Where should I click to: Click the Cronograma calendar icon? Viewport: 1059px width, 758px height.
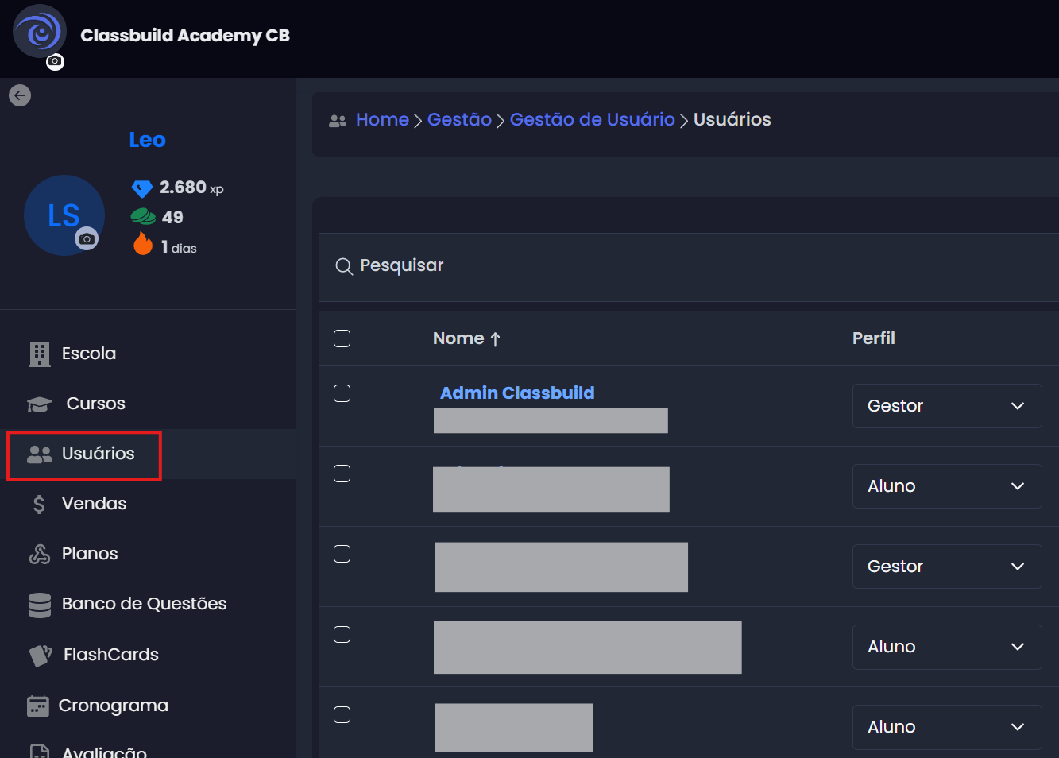point(38,706)
